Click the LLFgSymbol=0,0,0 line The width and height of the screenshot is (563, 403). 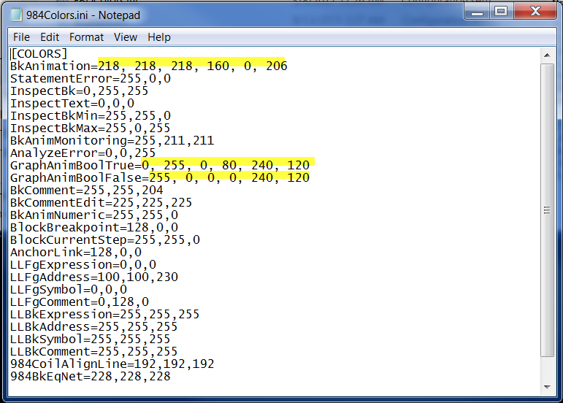(x=69, y=289)
